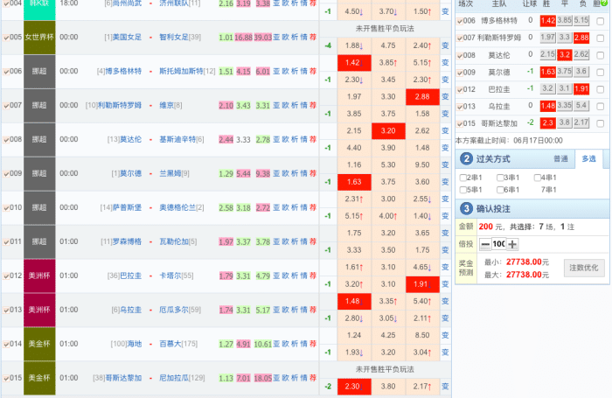Click 美洲杯 league tag of match 012
This screenshot has height=398, width=612.
pyautogui.click(x=39, y=276)
